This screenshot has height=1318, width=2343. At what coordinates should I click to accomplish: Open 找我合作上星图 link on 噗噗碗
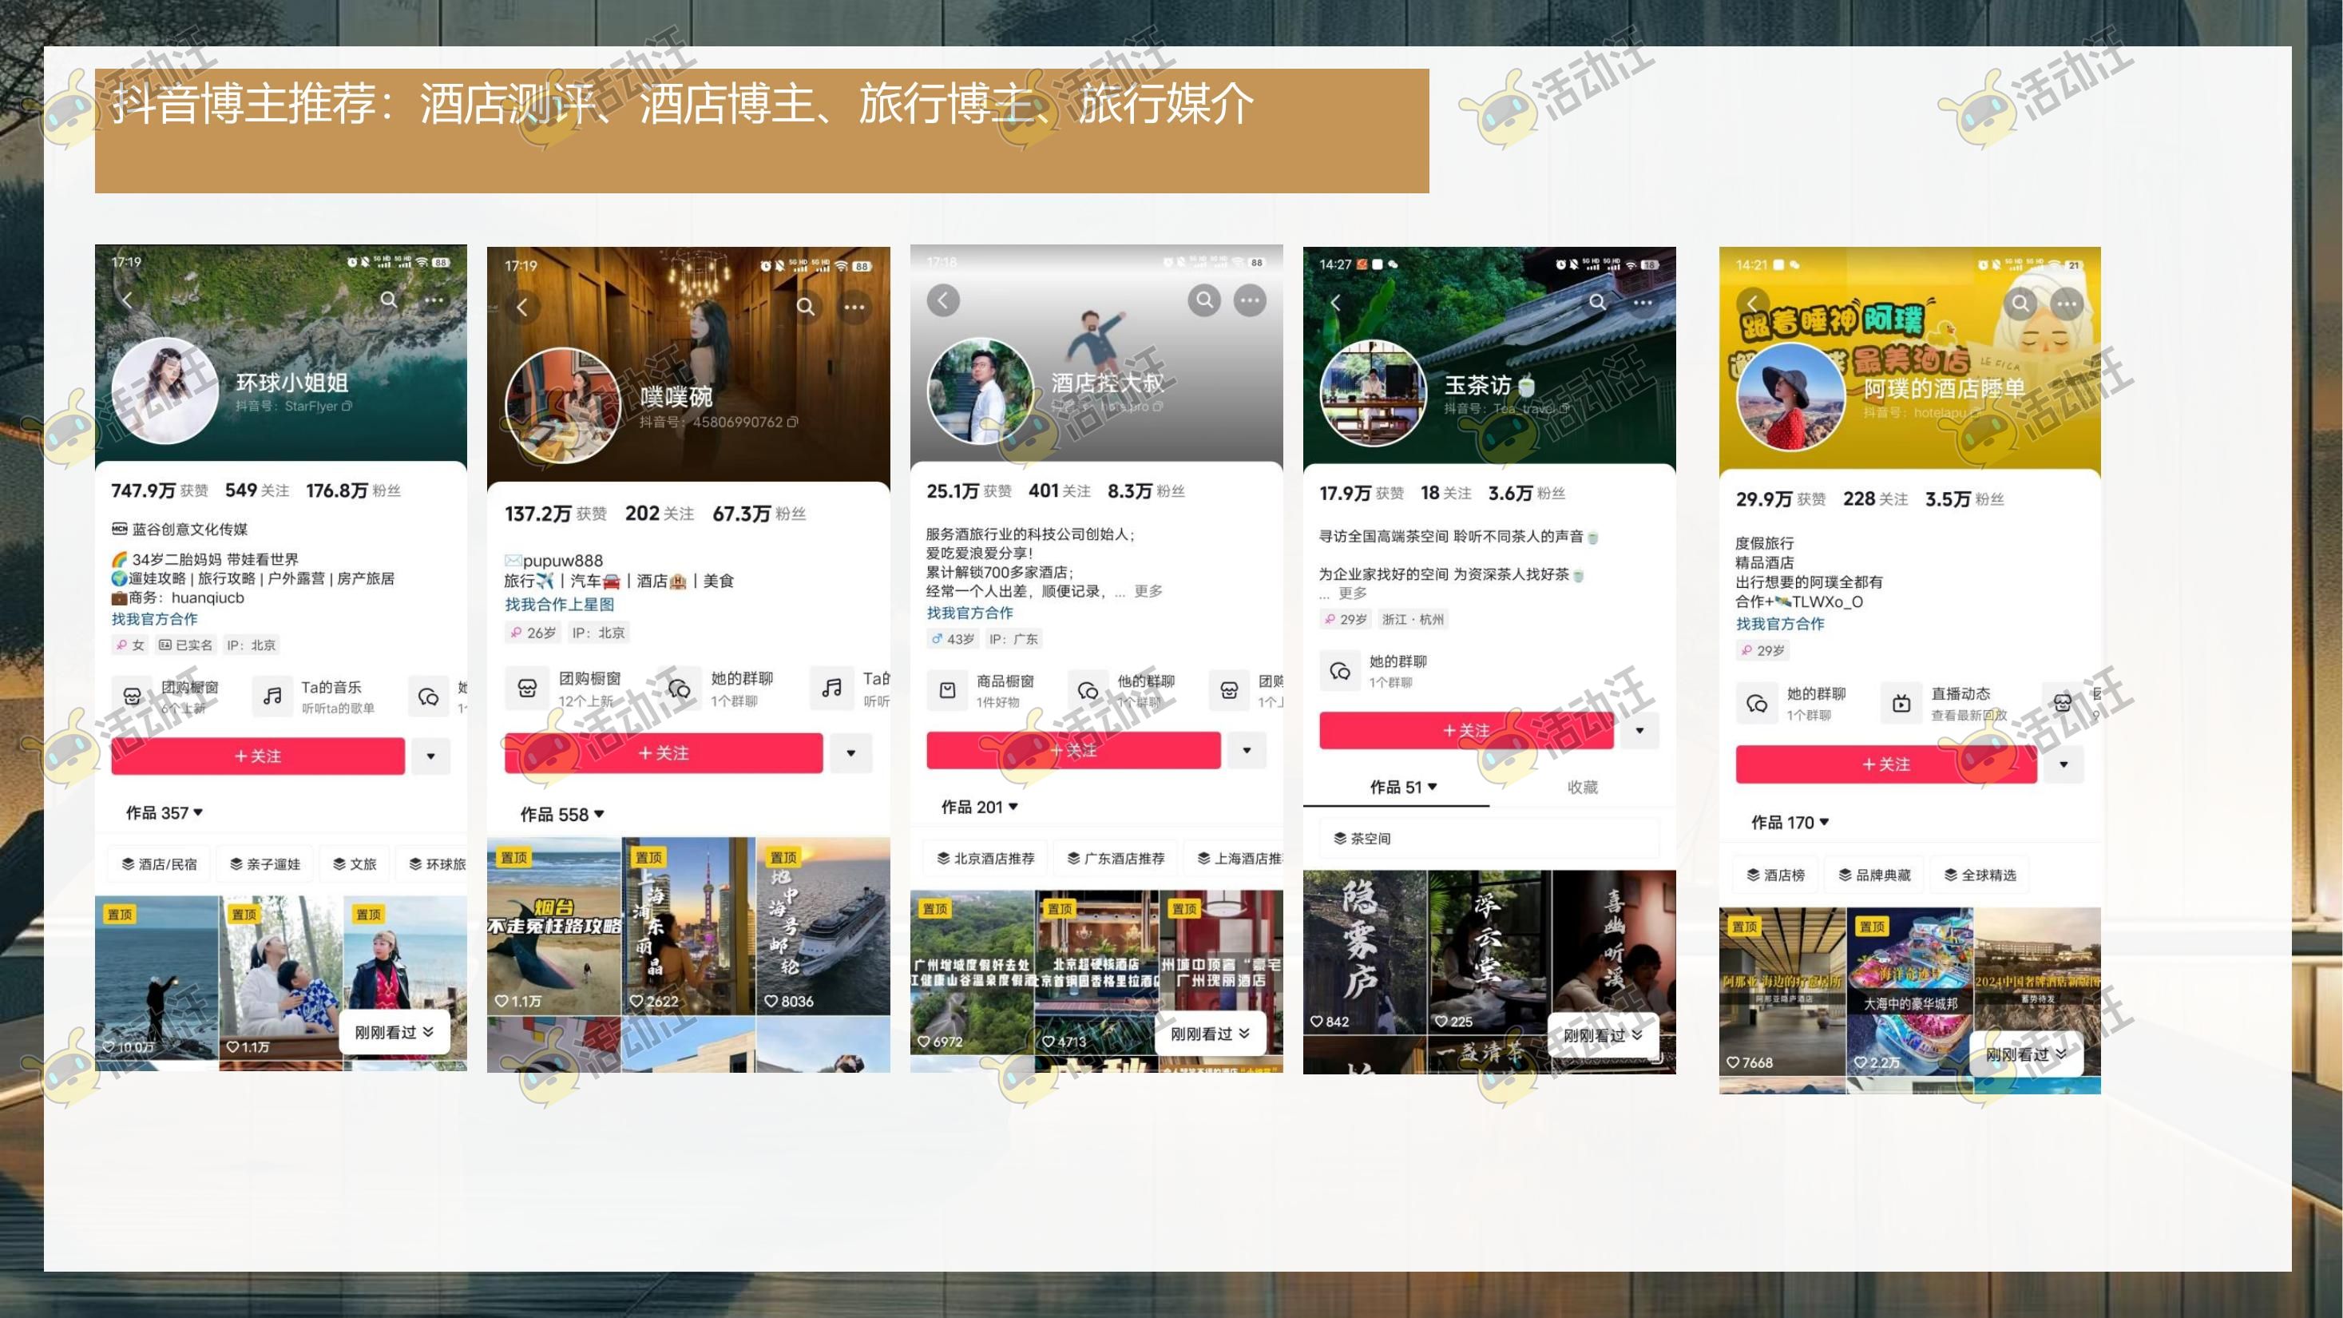(559, 604)
